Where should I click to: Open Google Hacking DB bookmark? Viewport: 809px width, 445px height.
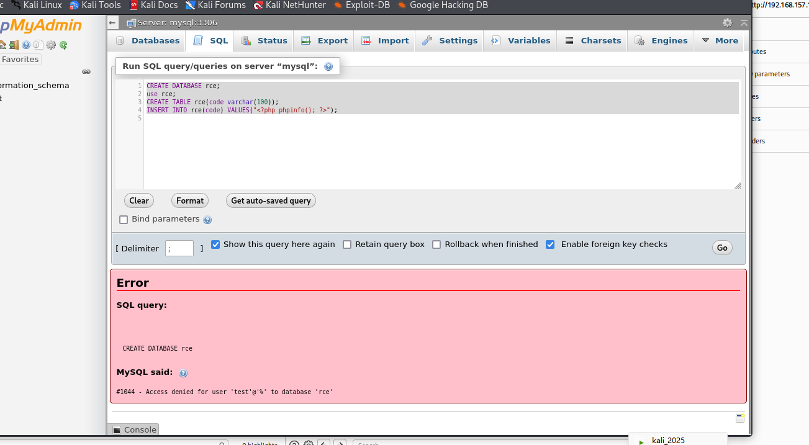(442, 5)
